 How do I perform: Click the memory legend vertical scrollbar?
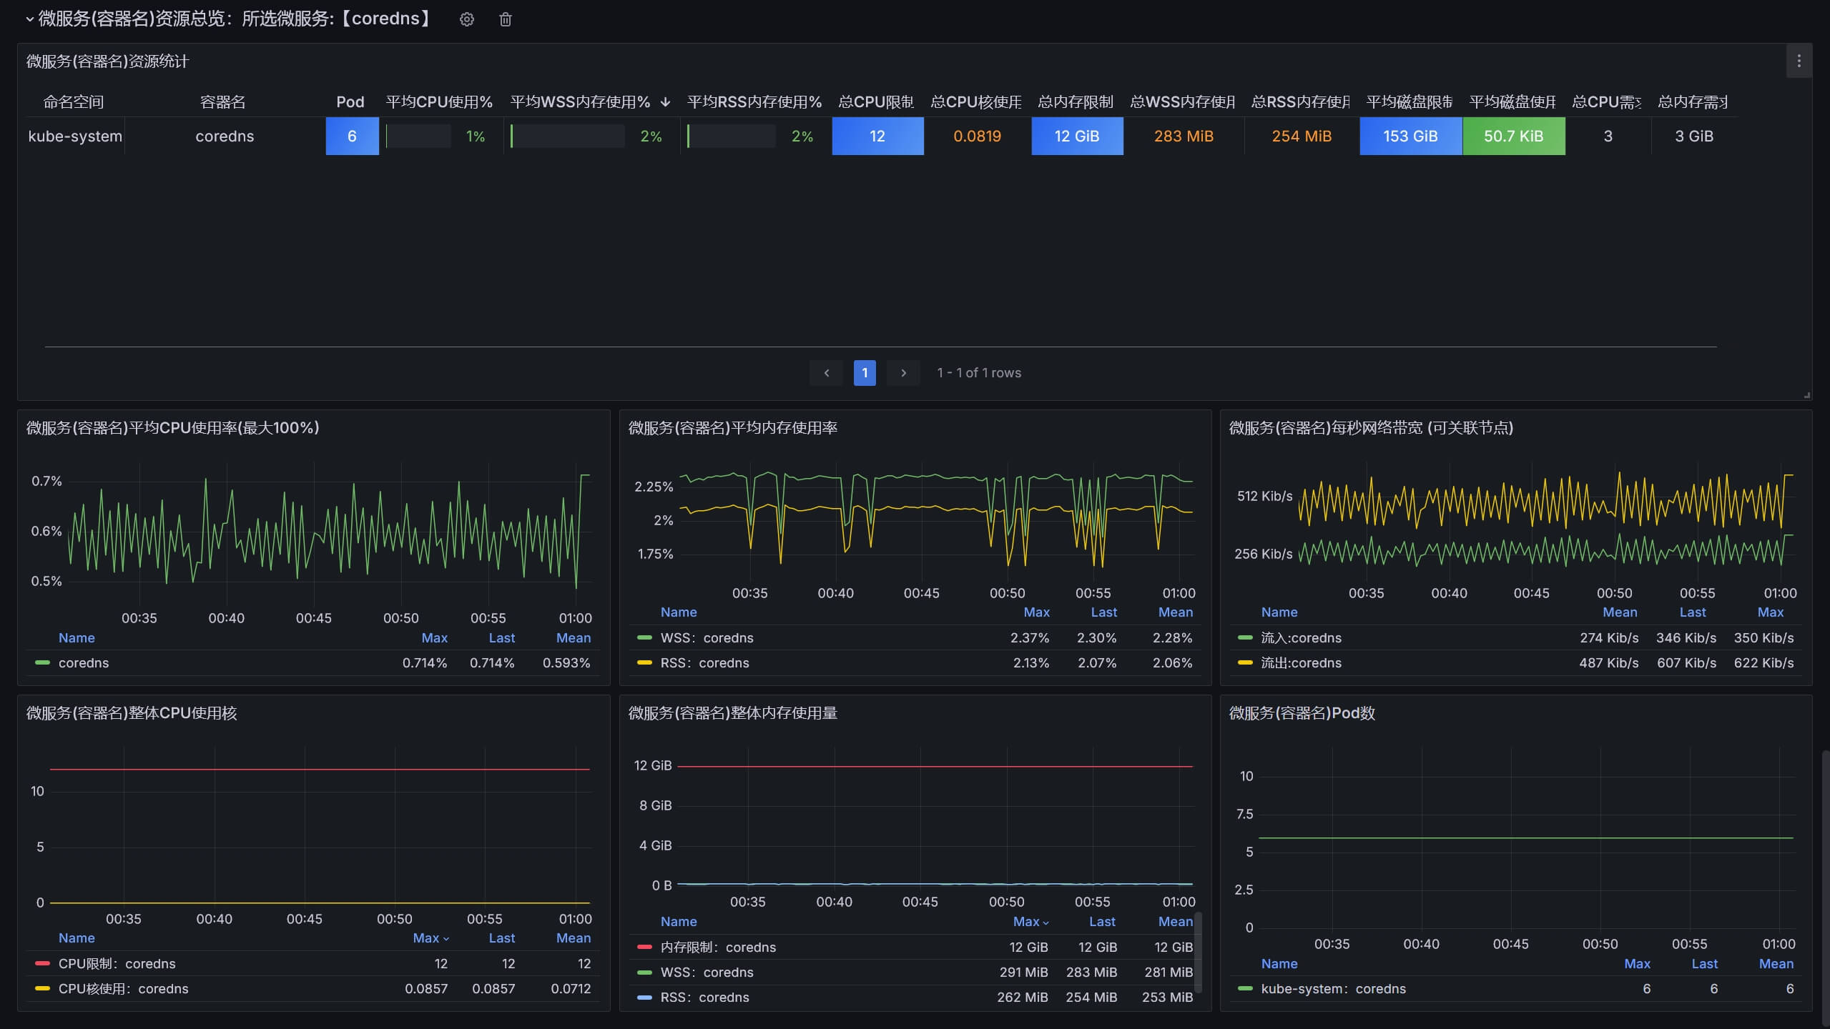coord(1198,954)
